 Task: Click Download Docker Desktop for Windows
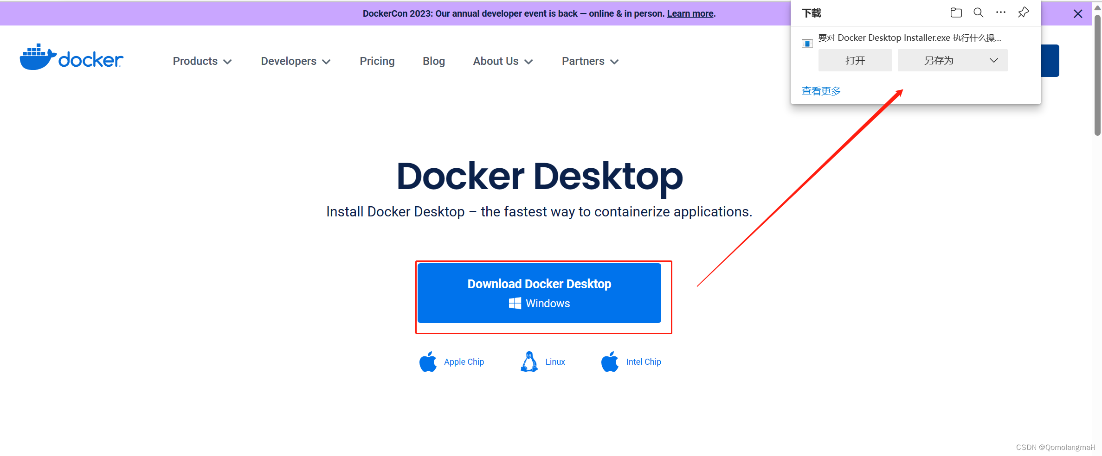(x=539, y=293)
